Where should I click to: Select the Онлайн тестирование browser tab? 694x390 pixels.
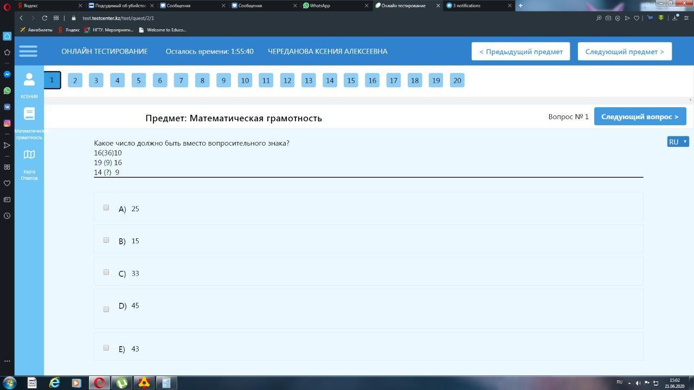[x=406, y=5]
